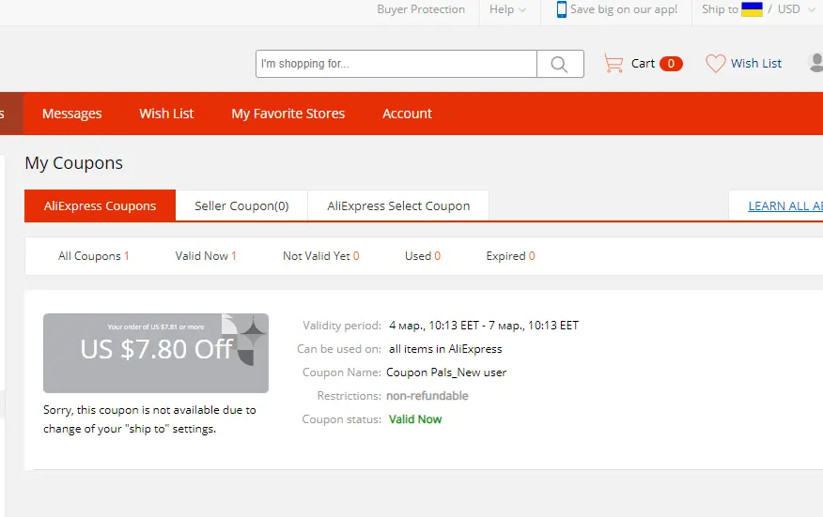Open the Messages menu item

[x=72, y=114]
